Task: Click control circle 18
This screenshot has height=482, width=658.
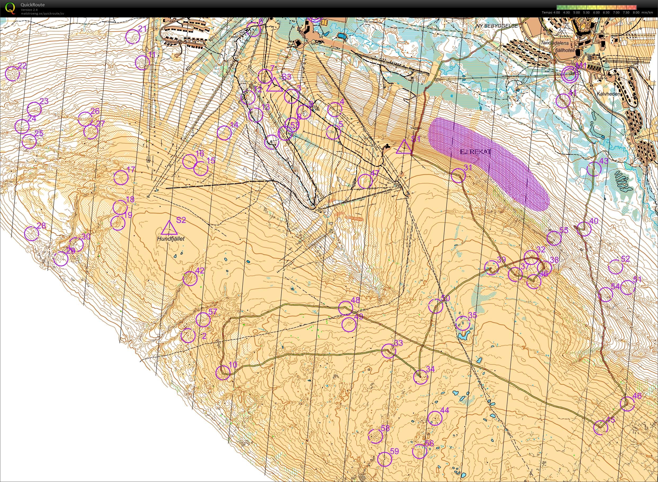Action: point(120,207)
